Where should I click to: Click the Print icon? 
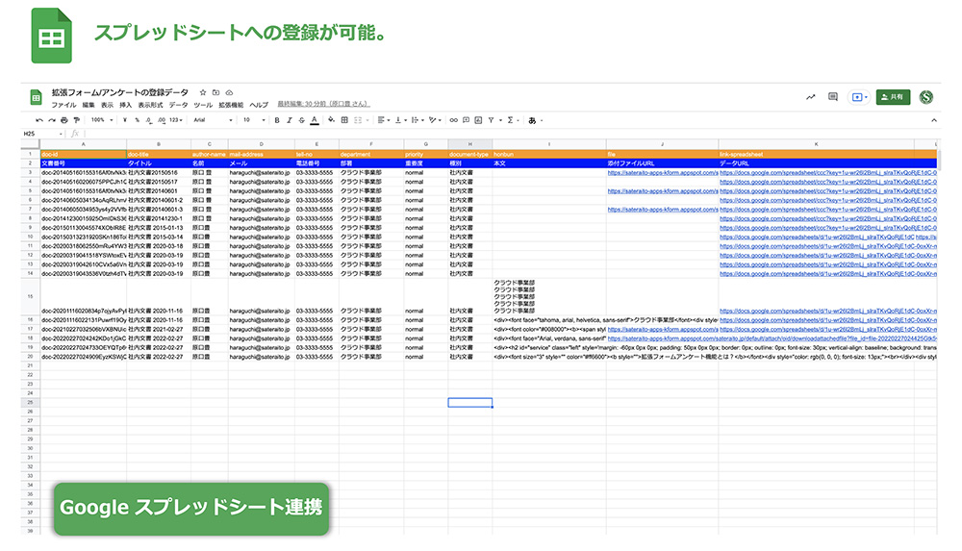click(63, 120)
